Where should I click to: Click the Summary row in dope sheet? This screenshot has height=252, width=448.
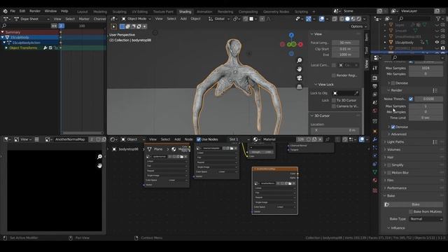(x=29, y=32)
